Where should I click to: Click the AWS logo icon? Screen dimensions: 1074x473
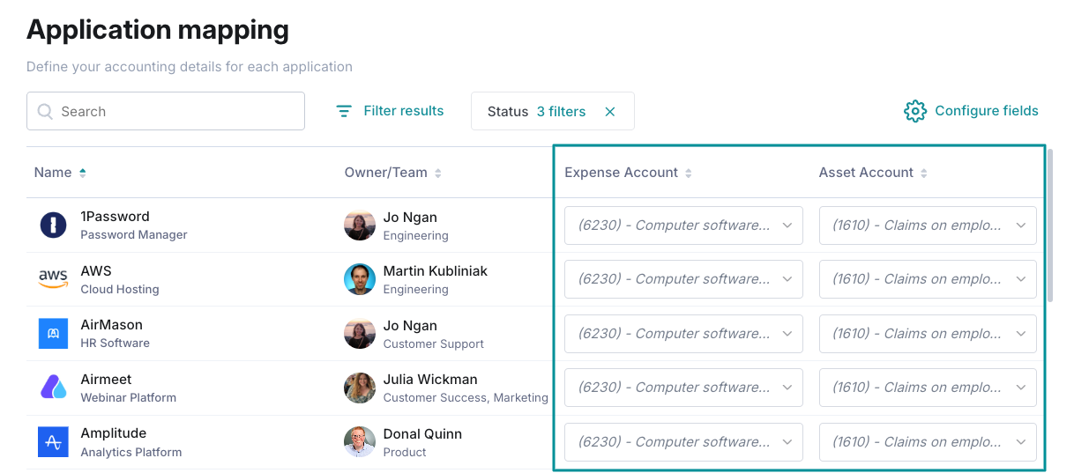[54, 279]
